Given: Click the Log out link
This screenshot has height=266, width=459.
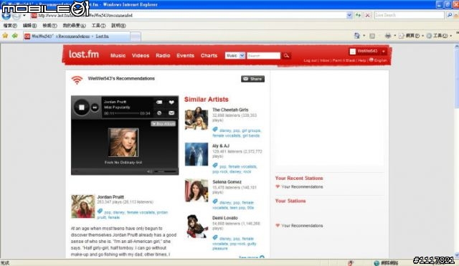Looking at the screenshot, I should click(310, 60).
